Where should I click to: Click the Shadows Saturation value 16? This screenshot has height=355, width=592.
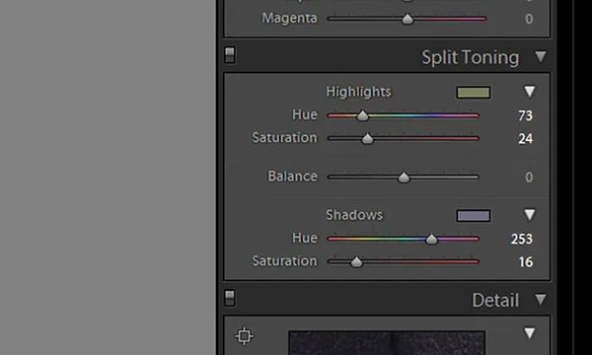(x=526, y=262)
